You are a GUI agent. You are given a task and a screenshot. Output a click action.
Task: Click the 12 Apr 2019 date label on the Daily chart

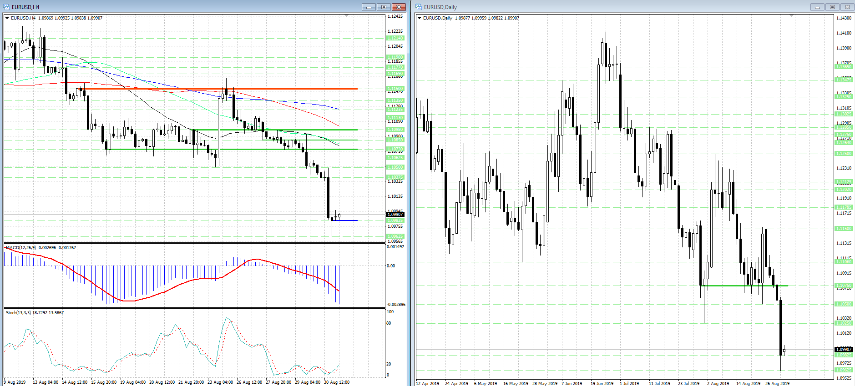(x=428, y=384)
